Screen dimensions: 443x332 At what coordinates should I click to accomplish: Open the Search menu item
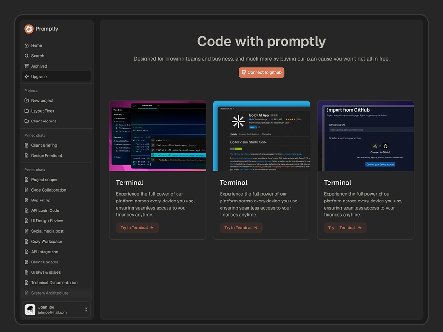pos(56,56)
